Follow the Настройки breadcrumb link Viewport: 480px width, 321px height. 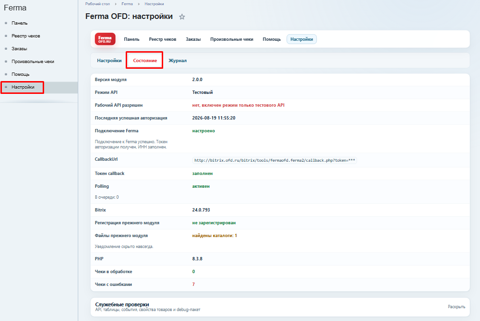tap(154, 4)
